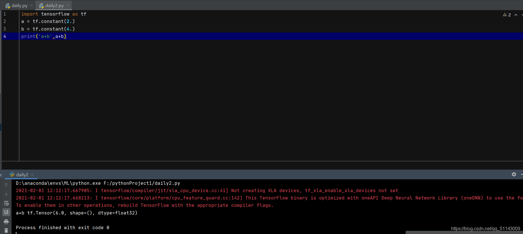Click line number 3 in gutter
The width and height of the screenshot is (523, 234).
click(x=5, y=29)
